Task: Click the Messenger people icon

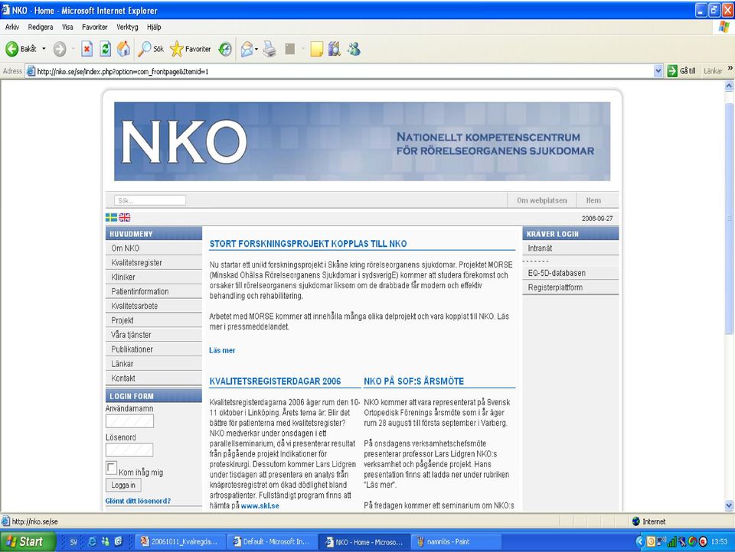Action: coord(354,49)
